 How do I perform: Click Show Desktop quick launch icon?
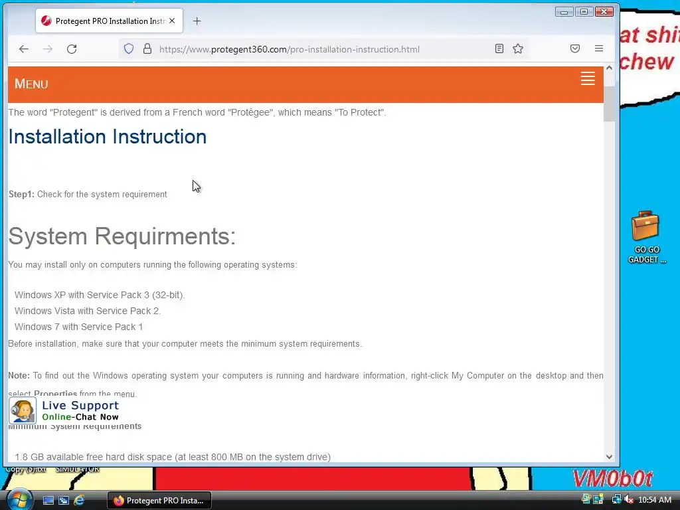click(48, 501)
